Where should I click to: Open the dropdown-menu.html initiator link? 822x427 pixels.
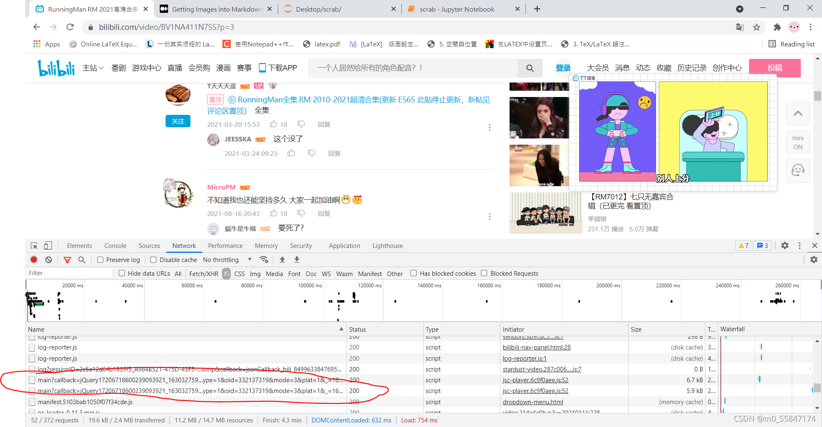coord(533,402)
